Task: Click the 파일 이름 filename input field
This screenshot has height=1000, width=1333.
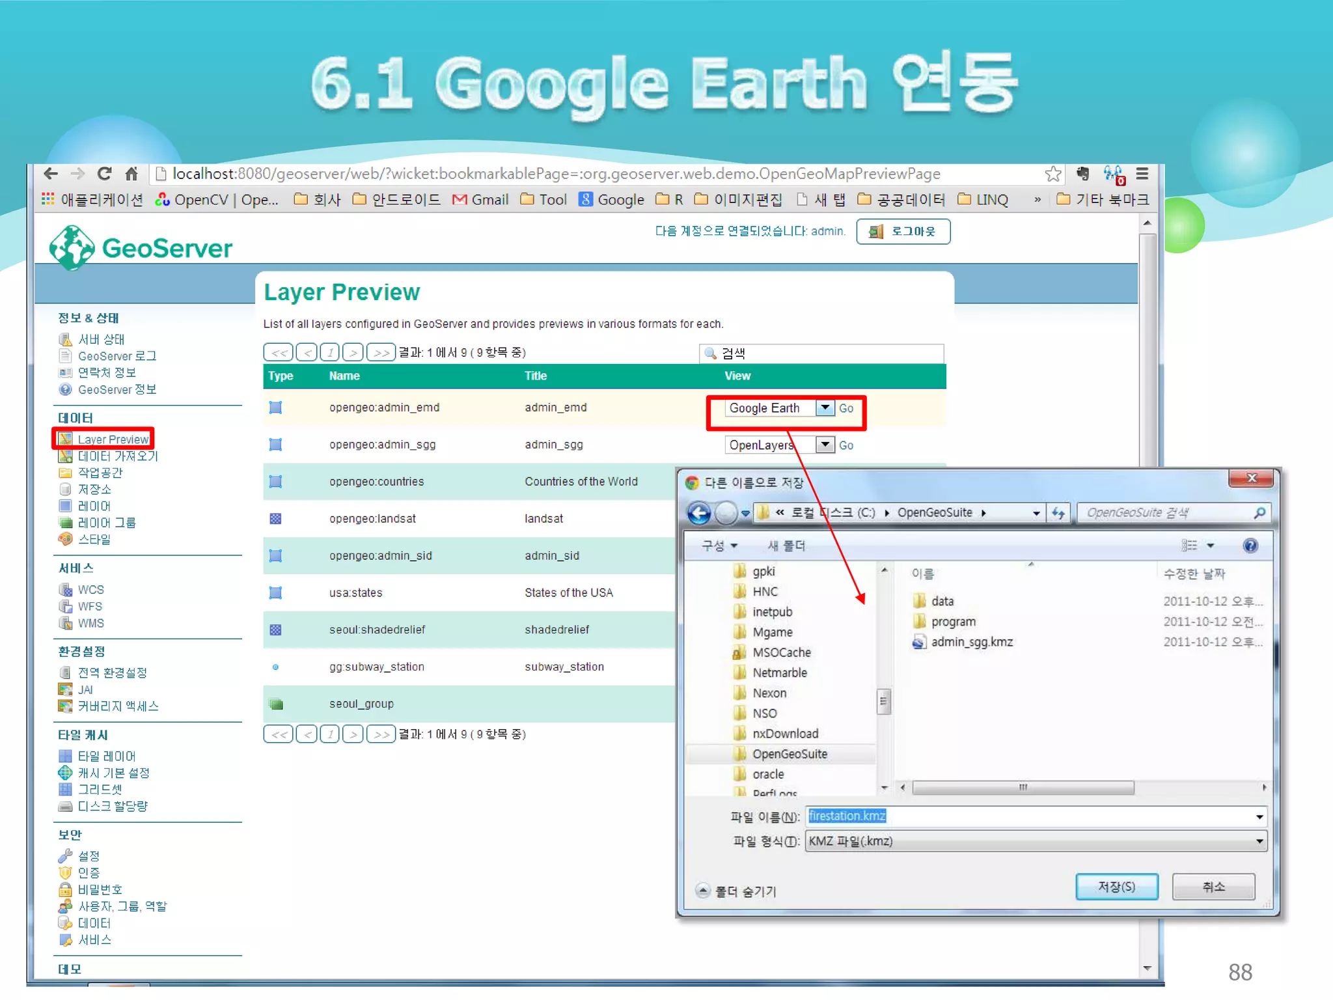Action: pyautogui.click(x=1028, y=816)
